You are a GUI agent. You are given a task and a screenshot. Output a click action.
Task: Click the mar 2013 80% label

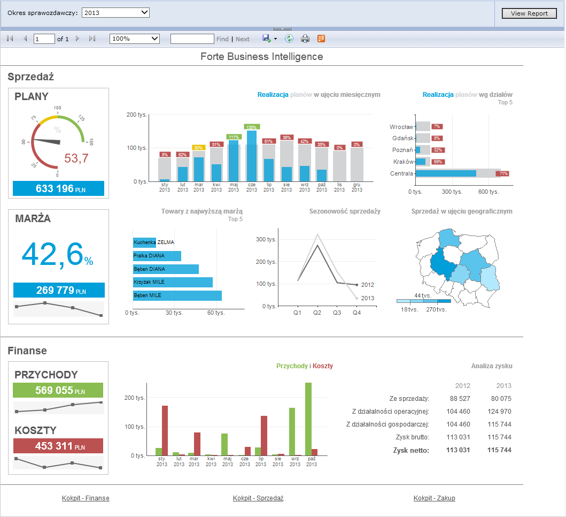pyautogui.click(x=198, y=148)
